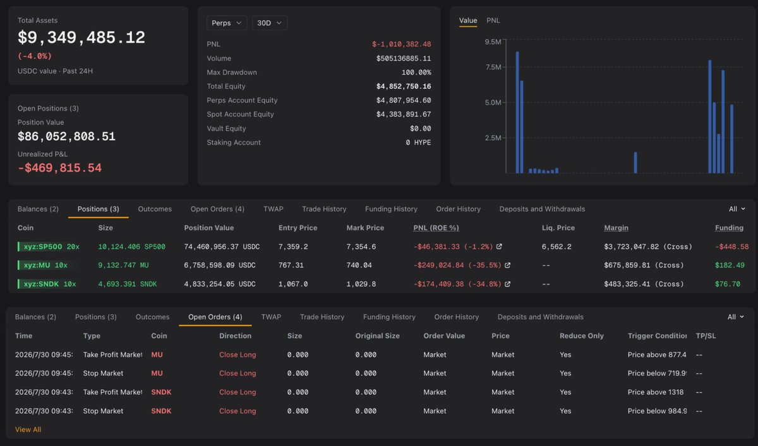The height and width of the screenshot is (446, 758).
Task: Select Open Orders (4) tab in lower panel
Action: pyautogui.click(x=215, y=317)
